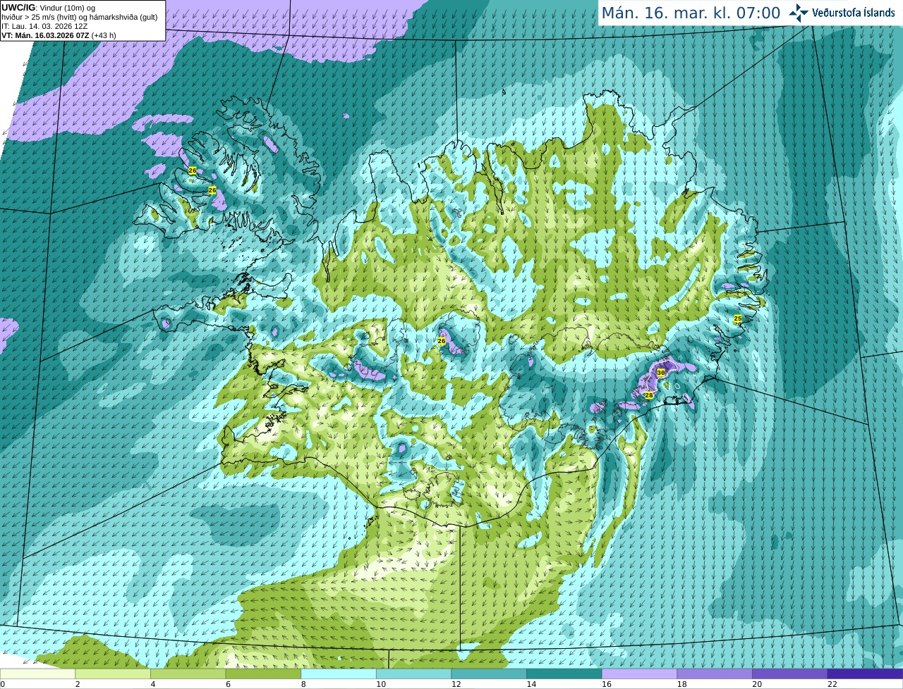Pick the 6–8 m/s olive green legend swatch
The height and width of the screenshot is (689, 903).
coord(263,674)
